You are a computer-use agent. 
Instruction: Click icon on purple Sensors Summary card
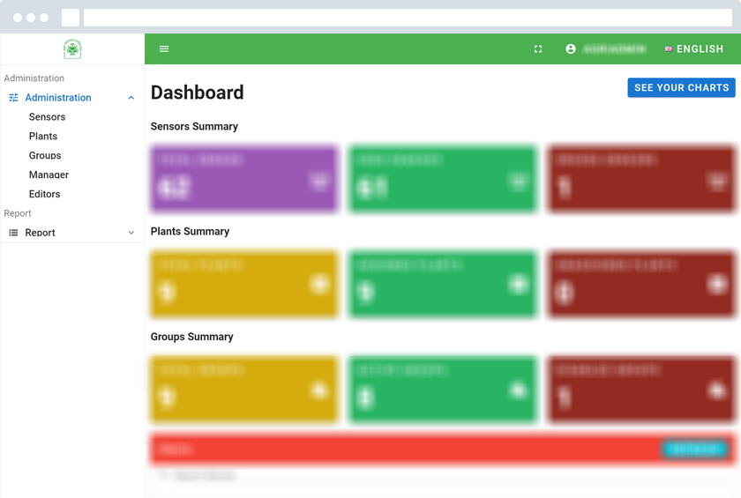pyautogui.click(x=319, y=181)
